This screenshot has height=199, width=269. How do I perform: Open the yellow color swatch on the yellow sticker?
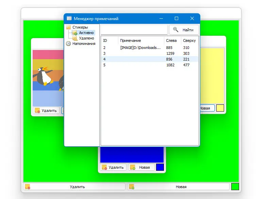pyautogui.click(x=220, y=108)
